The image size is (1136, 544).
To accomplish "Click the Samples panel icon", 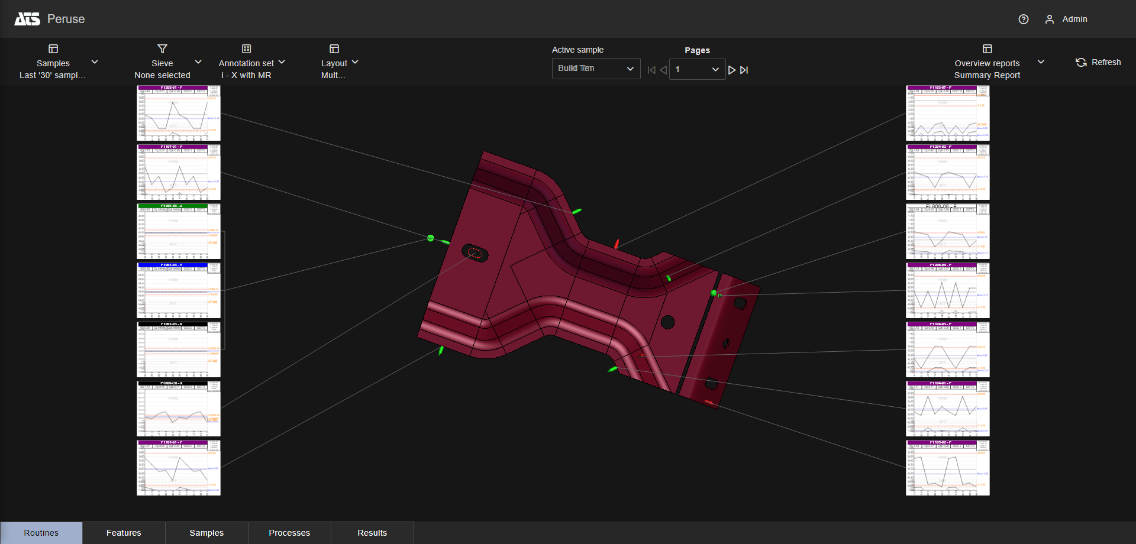I will (x=53, y=48).
